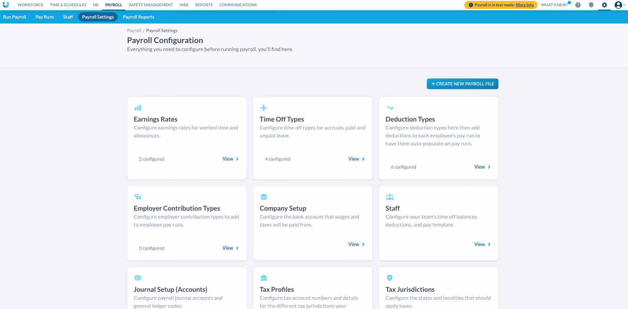Click the Employer Contribution Types title

tap(177, 208)
